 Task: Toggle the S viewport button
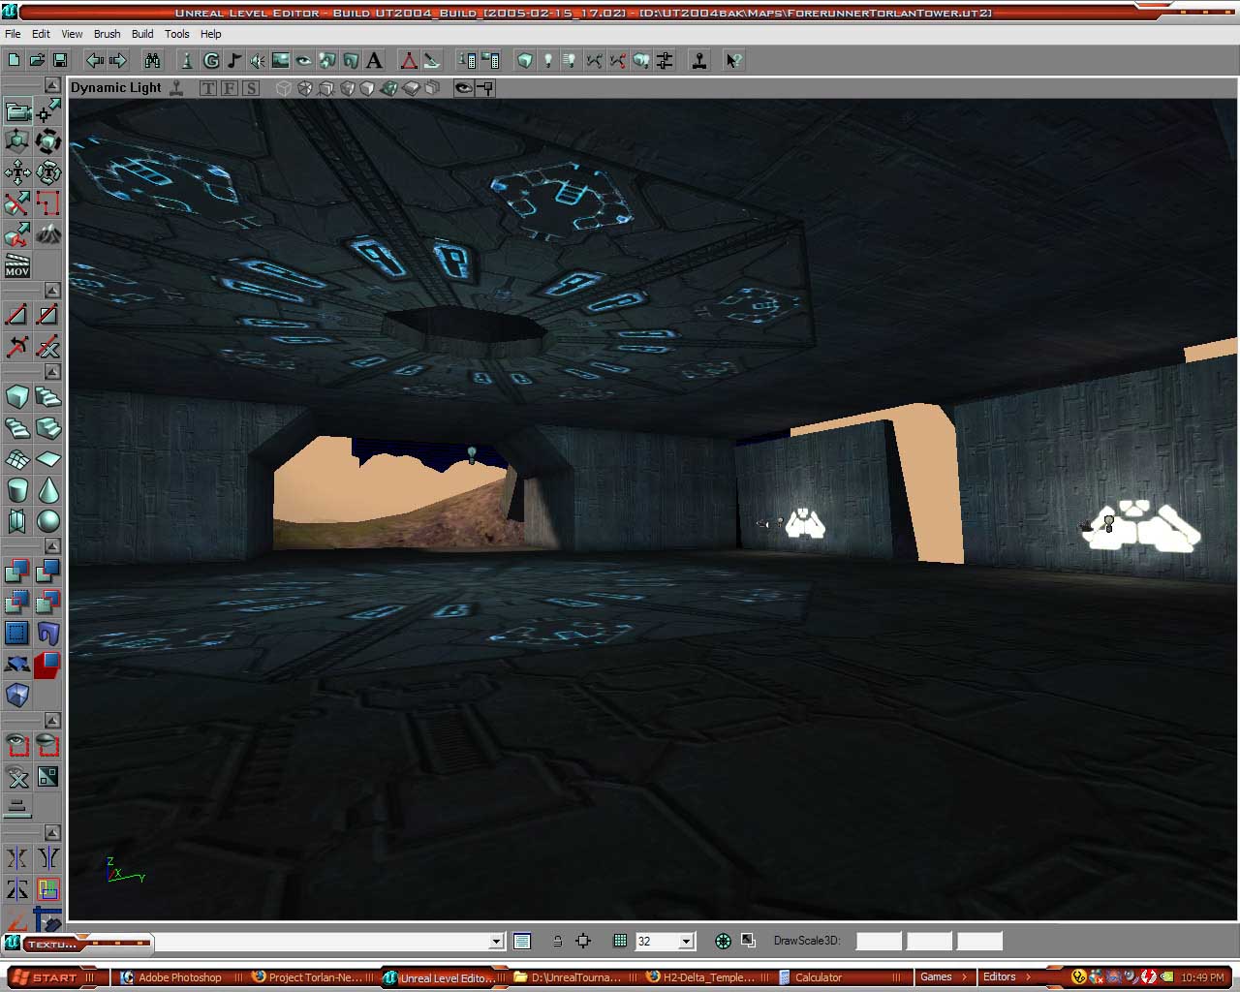251,88
